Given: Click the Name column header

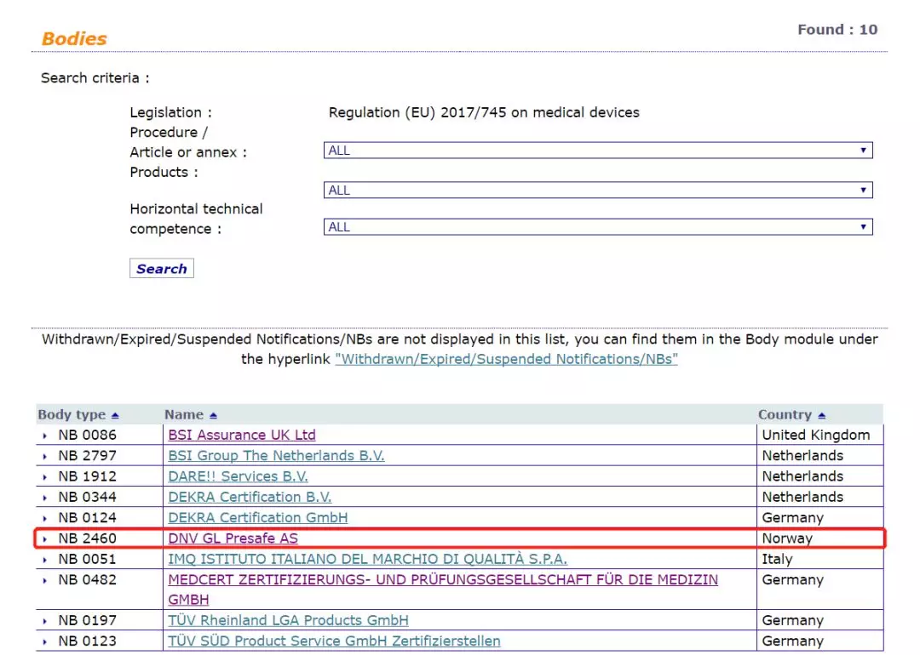Looking at the screenshot, I should coord(184,415).
